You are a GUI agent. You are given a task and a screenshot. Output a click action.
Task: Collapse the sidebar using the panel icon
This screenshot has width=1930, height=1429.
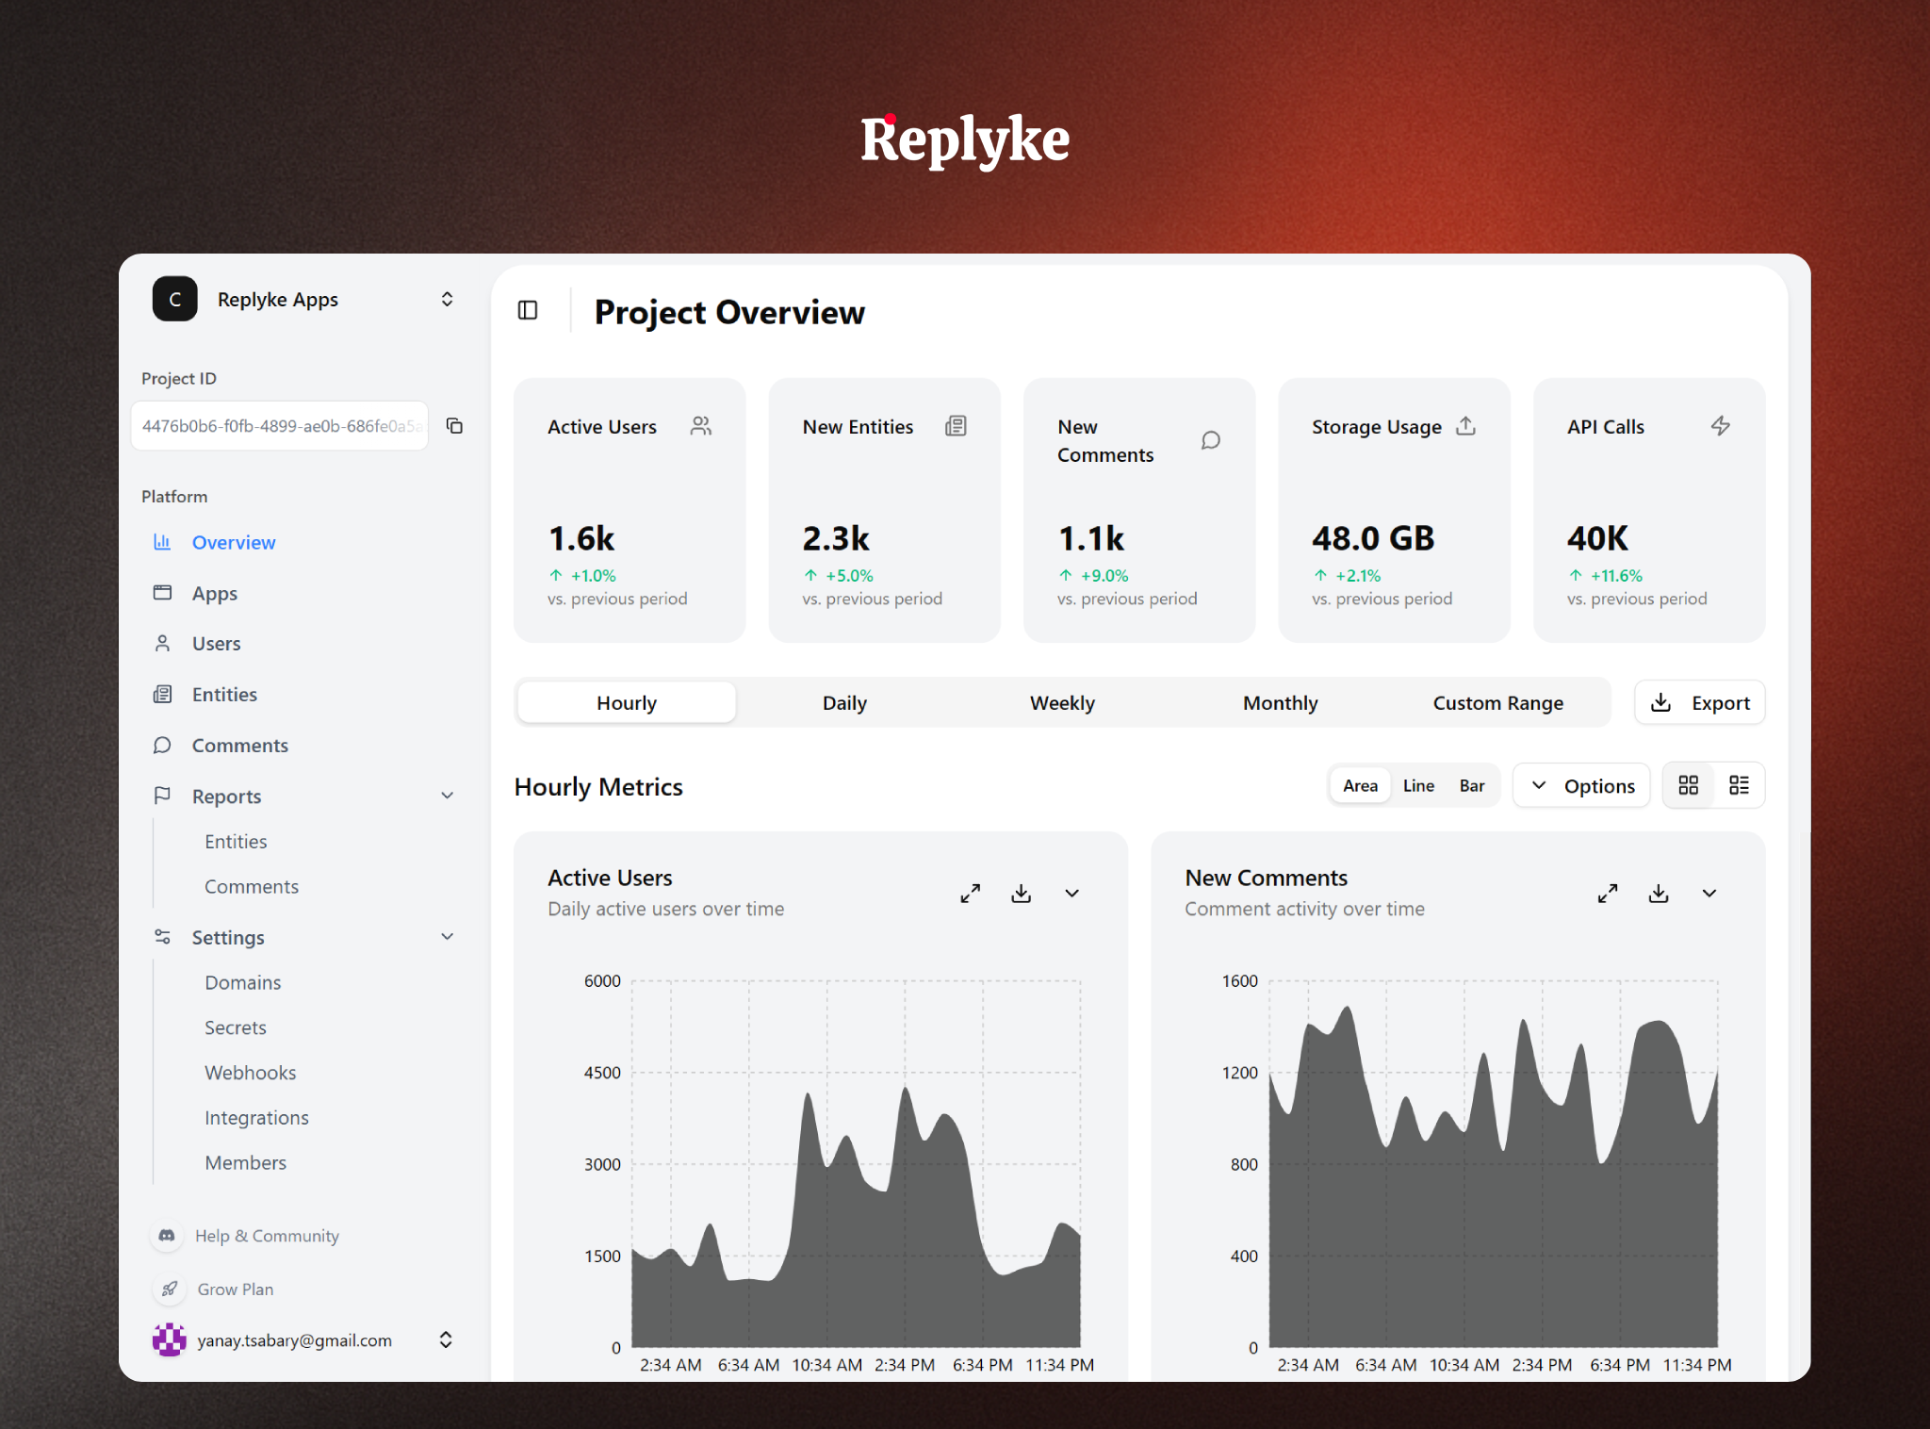[528, 310]
